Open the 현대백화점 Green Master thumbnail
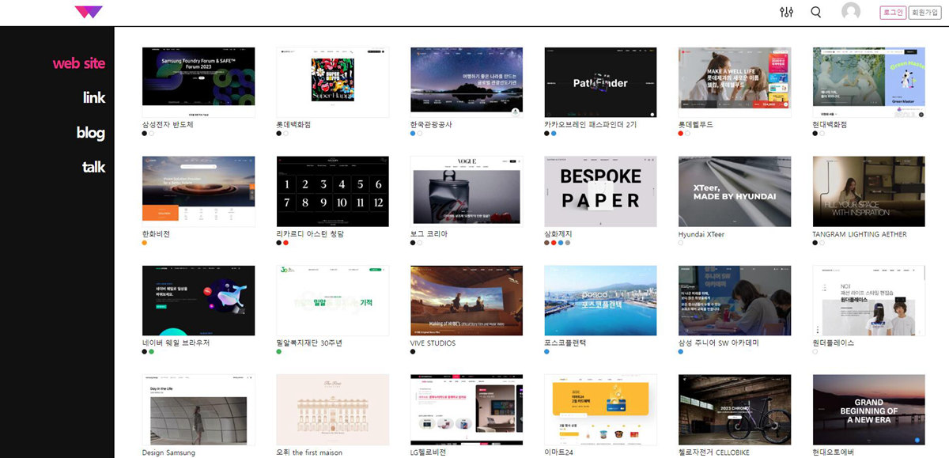Viewport: 949px width, 458px height. [x=869, y=82]
